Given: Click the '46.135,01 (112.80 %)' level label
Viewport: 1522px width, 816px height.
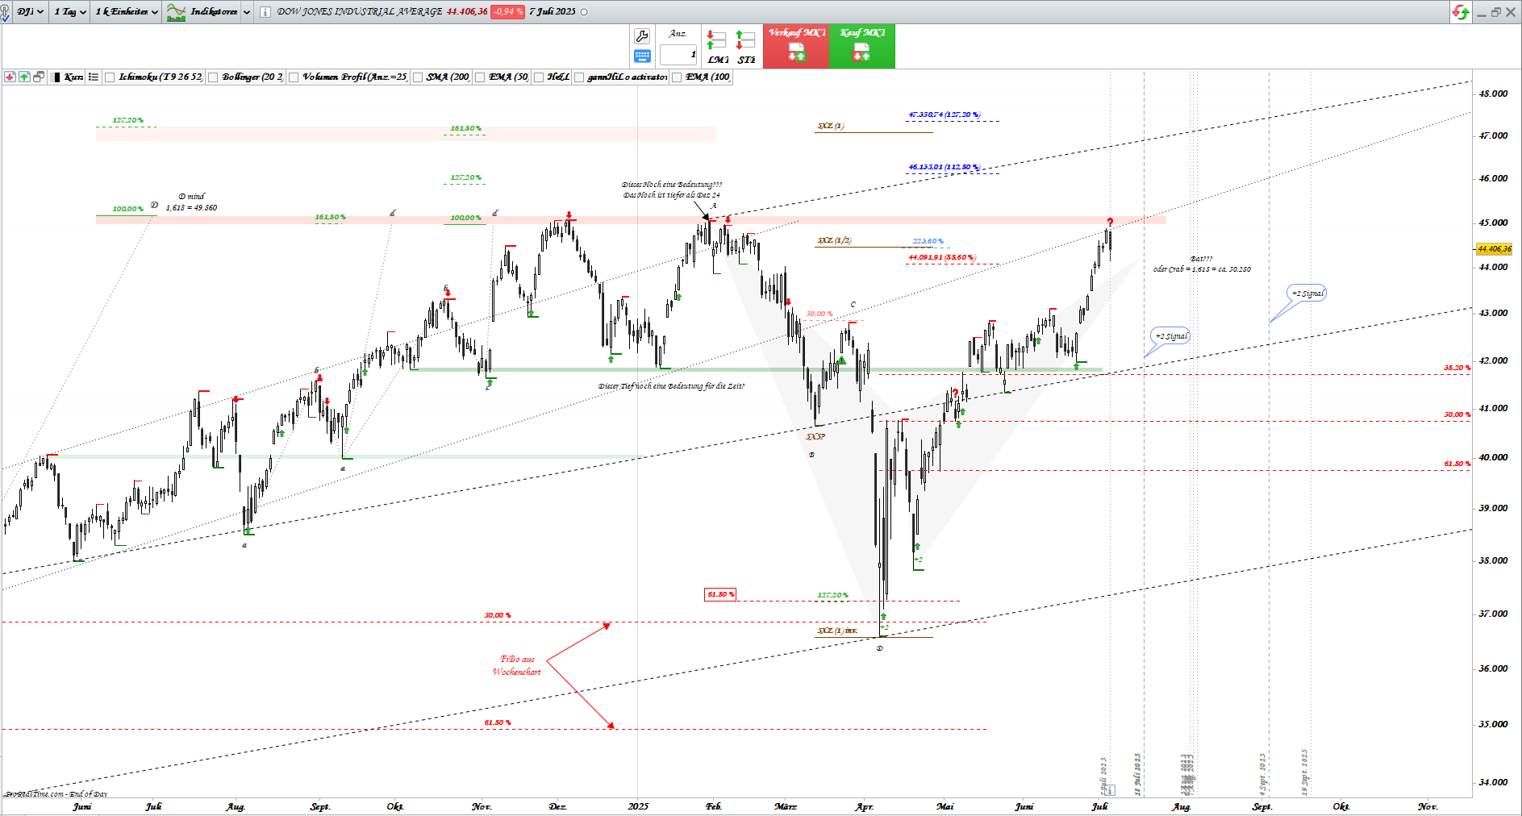Looking at the screenshot, I should tap(944, 167).
